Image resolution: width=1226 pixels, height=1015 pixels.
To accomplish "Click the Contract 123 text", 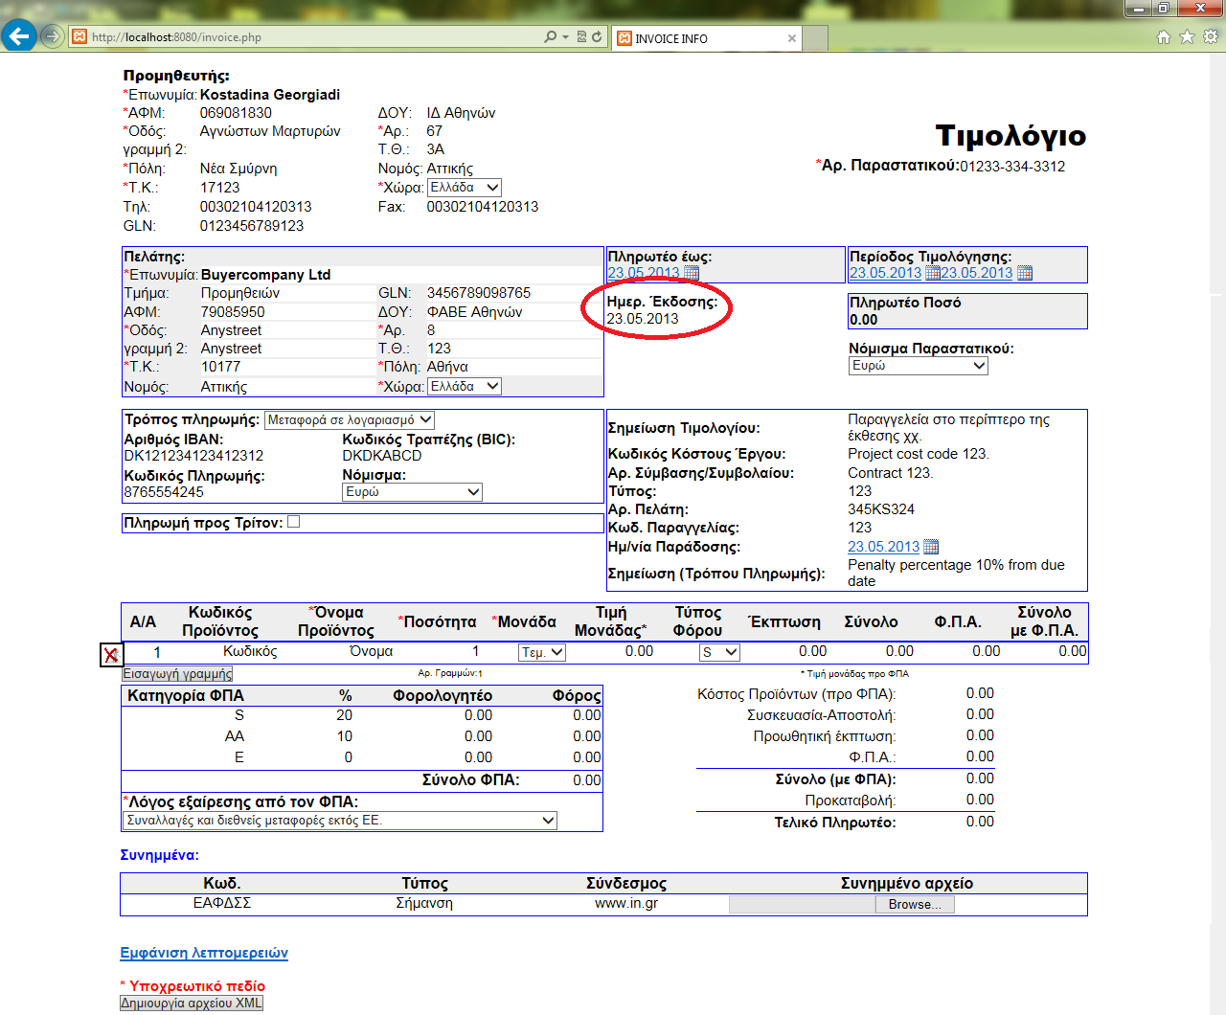I will 891,473.
